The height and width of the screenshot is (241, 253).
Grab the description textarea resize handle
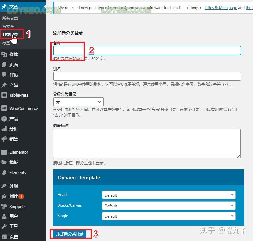239,156
